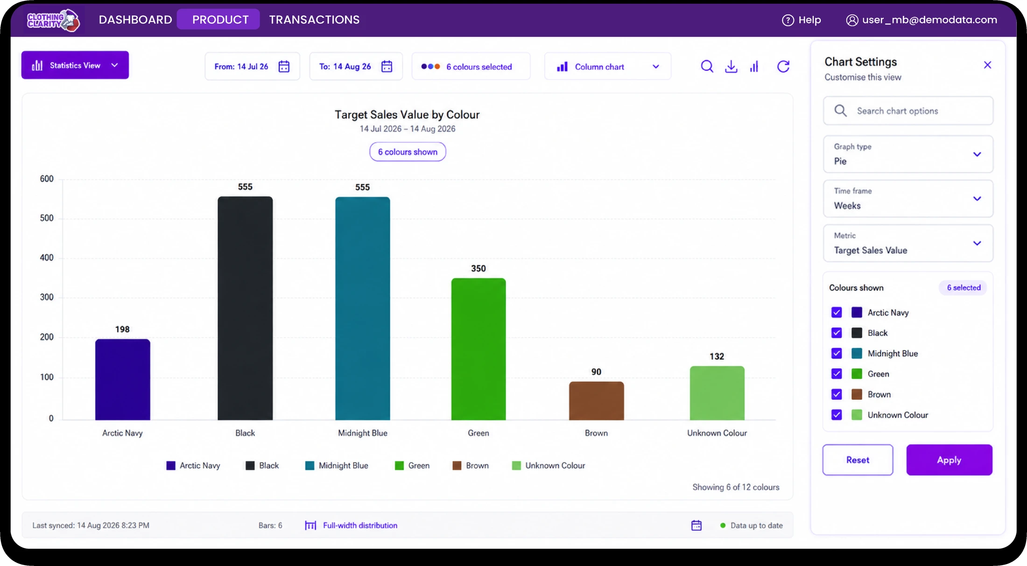Click the Green bar in the chart
The height and width of the screenshot is (566, 1027).
pyautogui.click(x=478, y=349)
